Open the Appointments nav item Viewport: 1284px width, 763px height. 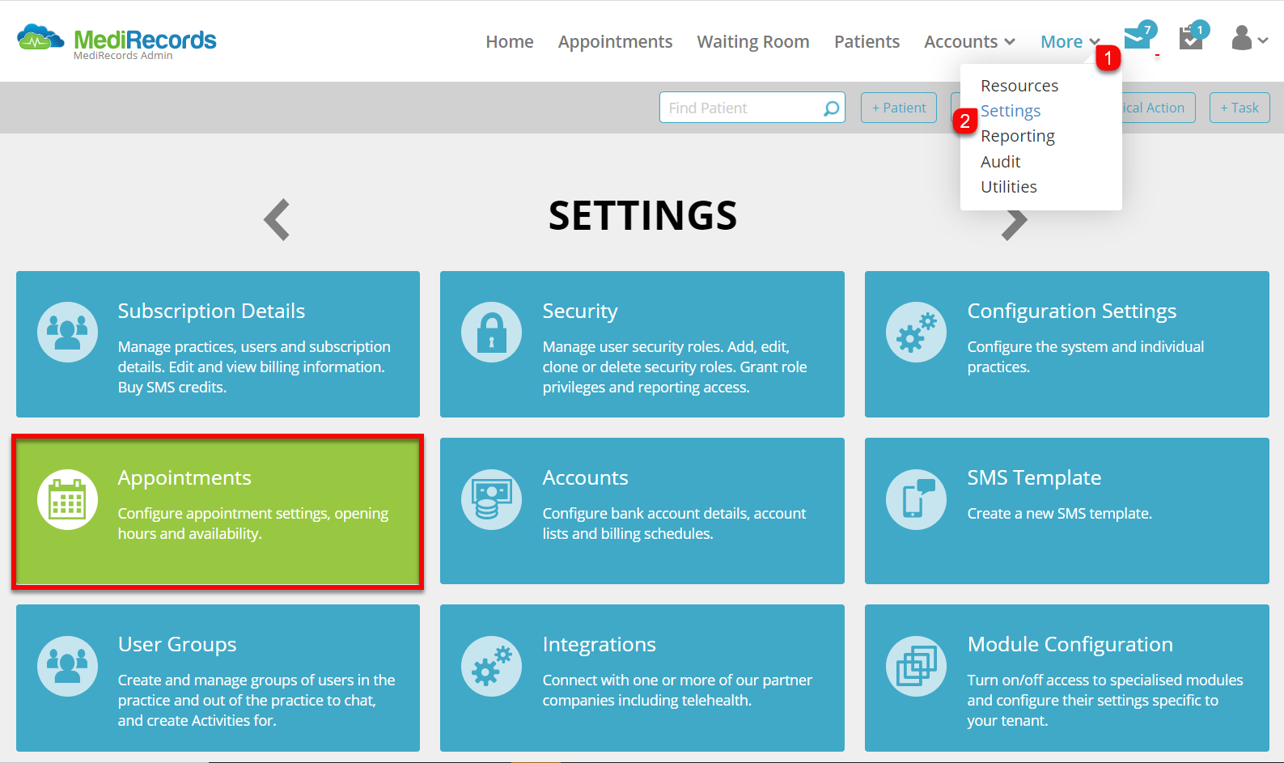pos(615,41)
